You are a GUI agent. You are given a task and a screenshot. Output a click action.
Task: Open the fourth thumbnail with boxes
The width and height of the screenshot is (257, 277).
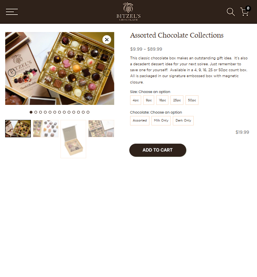(101, 129)
